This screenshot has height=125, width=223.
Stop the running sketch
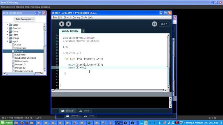(x=68, y=24)
